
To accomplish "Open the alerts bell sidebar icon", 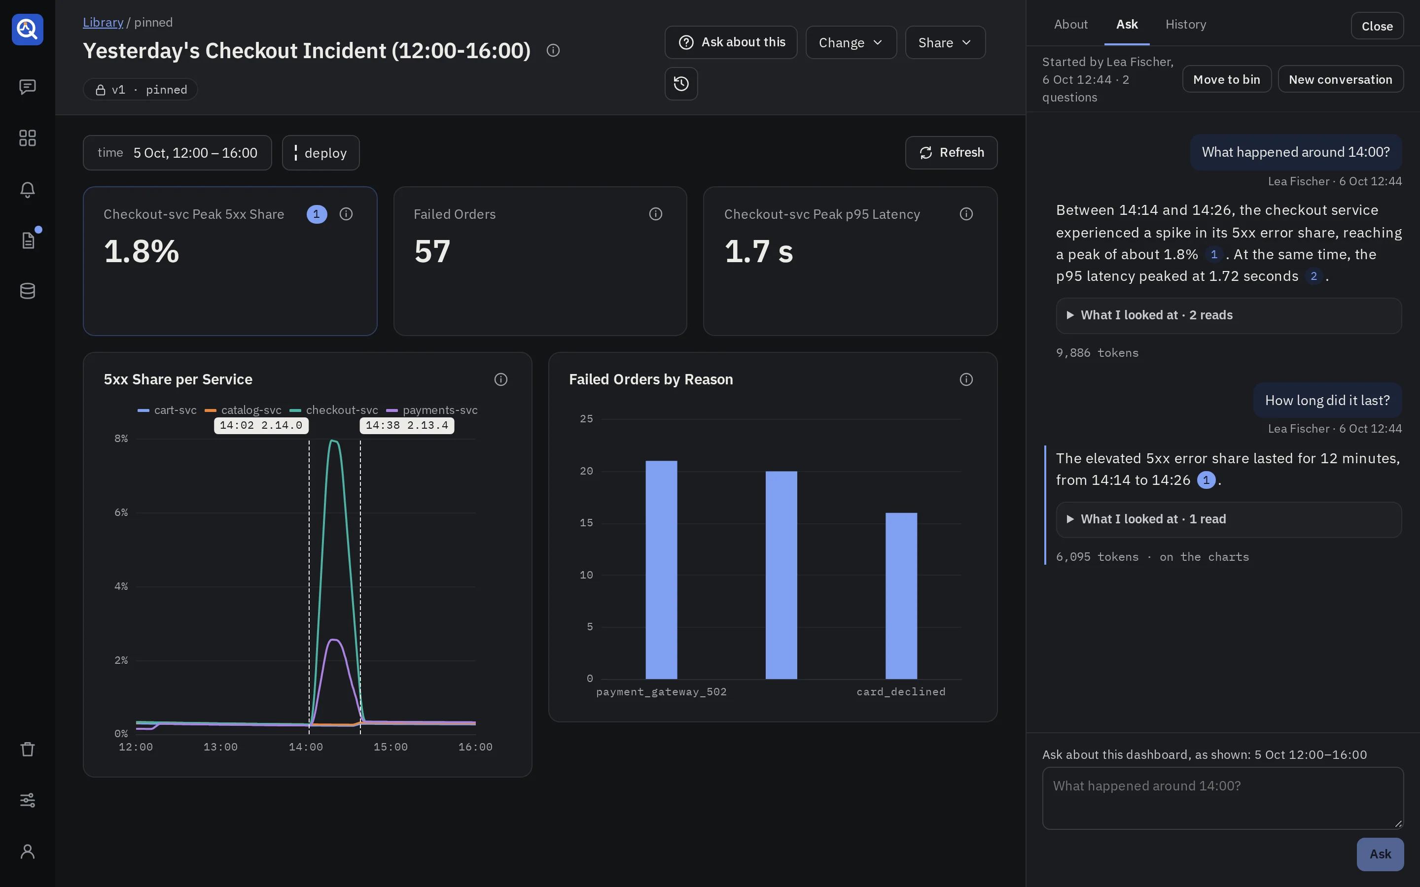I will coord(28,190).
